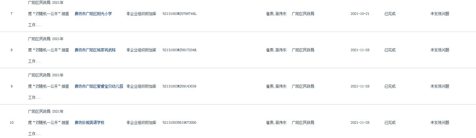Click the date 2021-10-21
476x138 pixels.
click(x=360, y=14)
